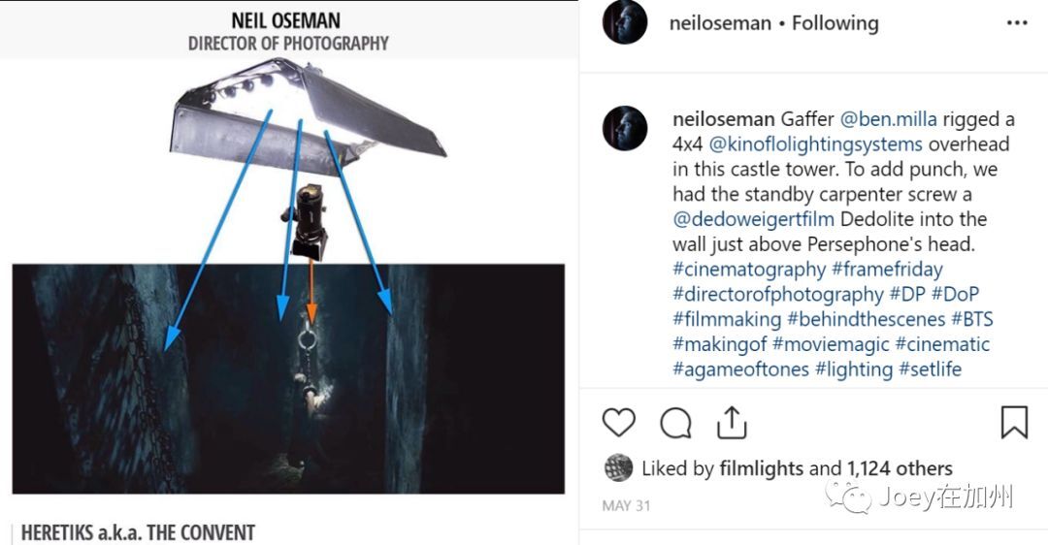Viewport: 1048px width, 545px height.
Task: Open the #framefriday hashtag
Action: (x=887, y=269)
